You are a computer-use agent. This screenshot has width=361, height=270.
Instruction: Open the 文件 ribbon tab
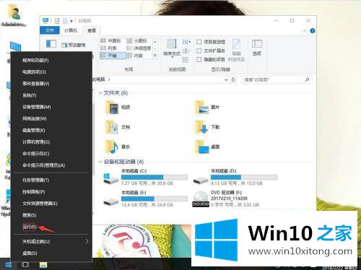pyautogui.click(x=50, y=30)
